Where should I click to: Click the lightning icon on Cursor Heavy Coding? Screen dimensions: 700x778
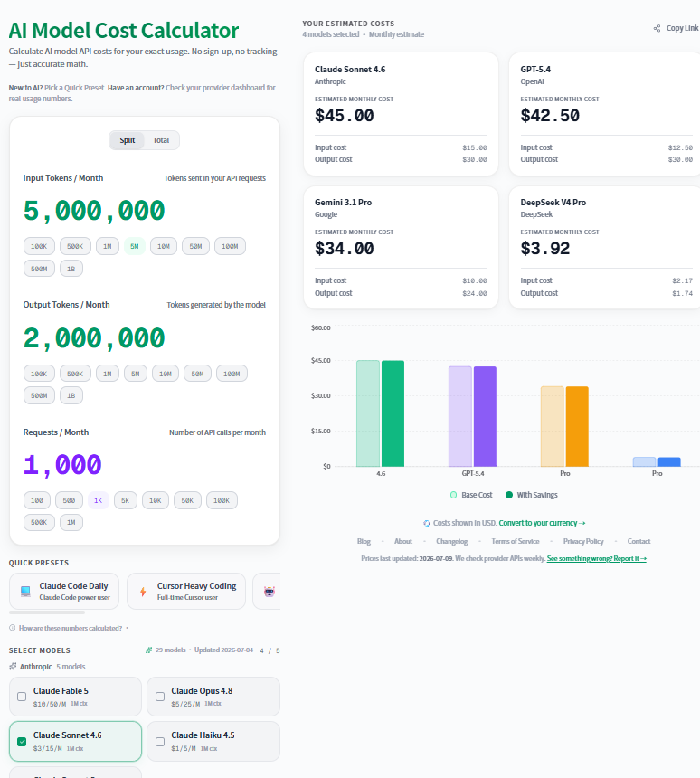(x=143, y=592)
